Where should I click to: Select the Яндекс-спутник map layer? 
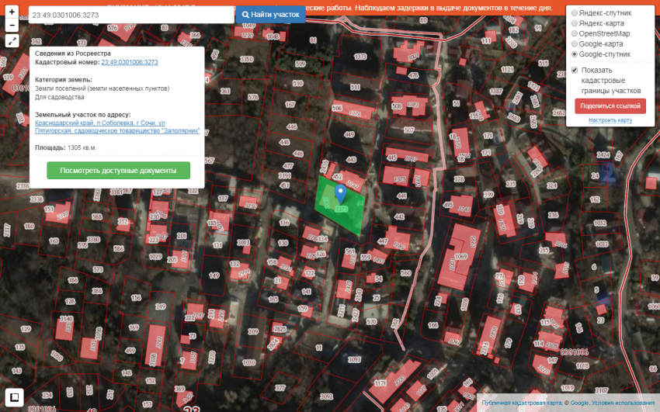click(x=575, y=13)
